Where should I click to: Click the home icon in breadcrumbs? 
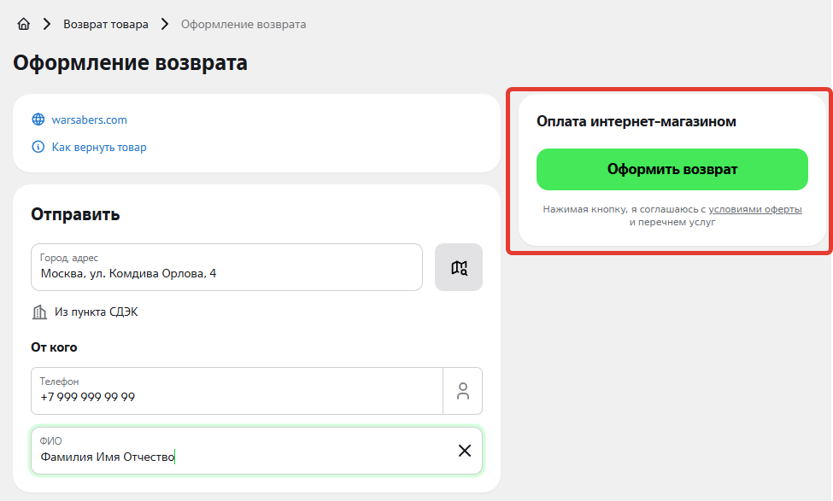(24, 24)
